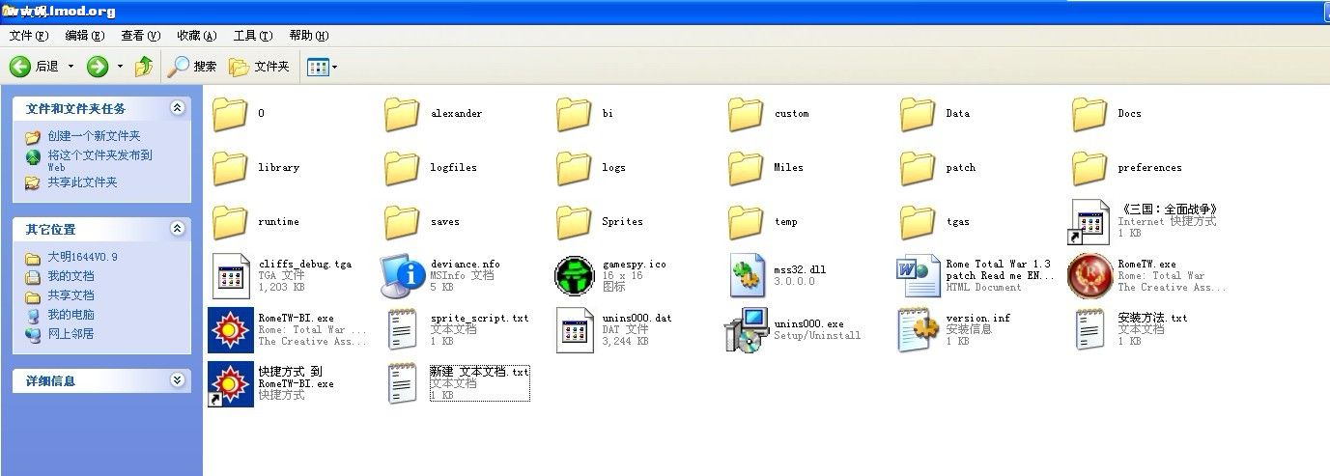Click the up one level toolbar icon
1330x476 pixels.
click(144, 67)
